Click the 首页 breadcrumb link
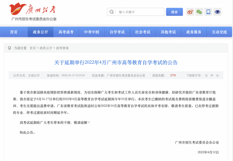Image resolution: width=233 pixels, height=161 pixels. [x=33, y=48]
